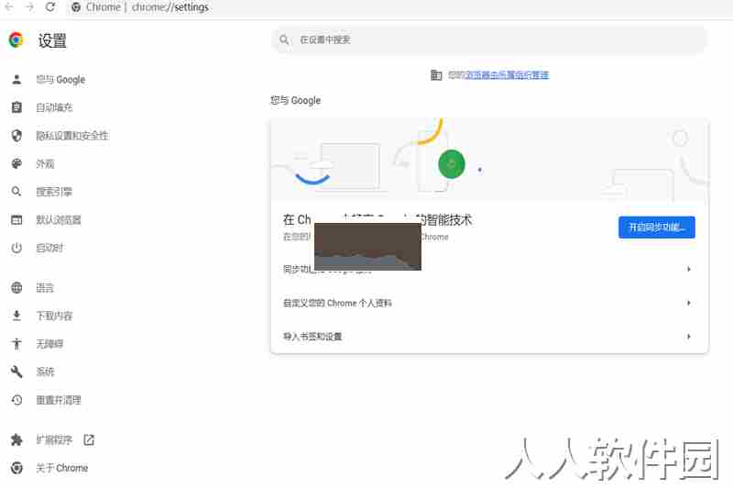Click the organization building icon above 您与 Google
The image size is (733, 489).
tap(436, 75)
